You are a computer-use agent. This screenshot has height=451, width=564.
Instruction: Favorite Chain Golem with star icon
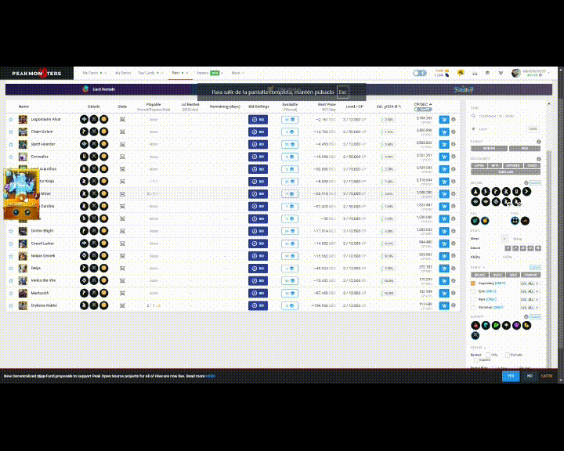click(x=11, y=132)
